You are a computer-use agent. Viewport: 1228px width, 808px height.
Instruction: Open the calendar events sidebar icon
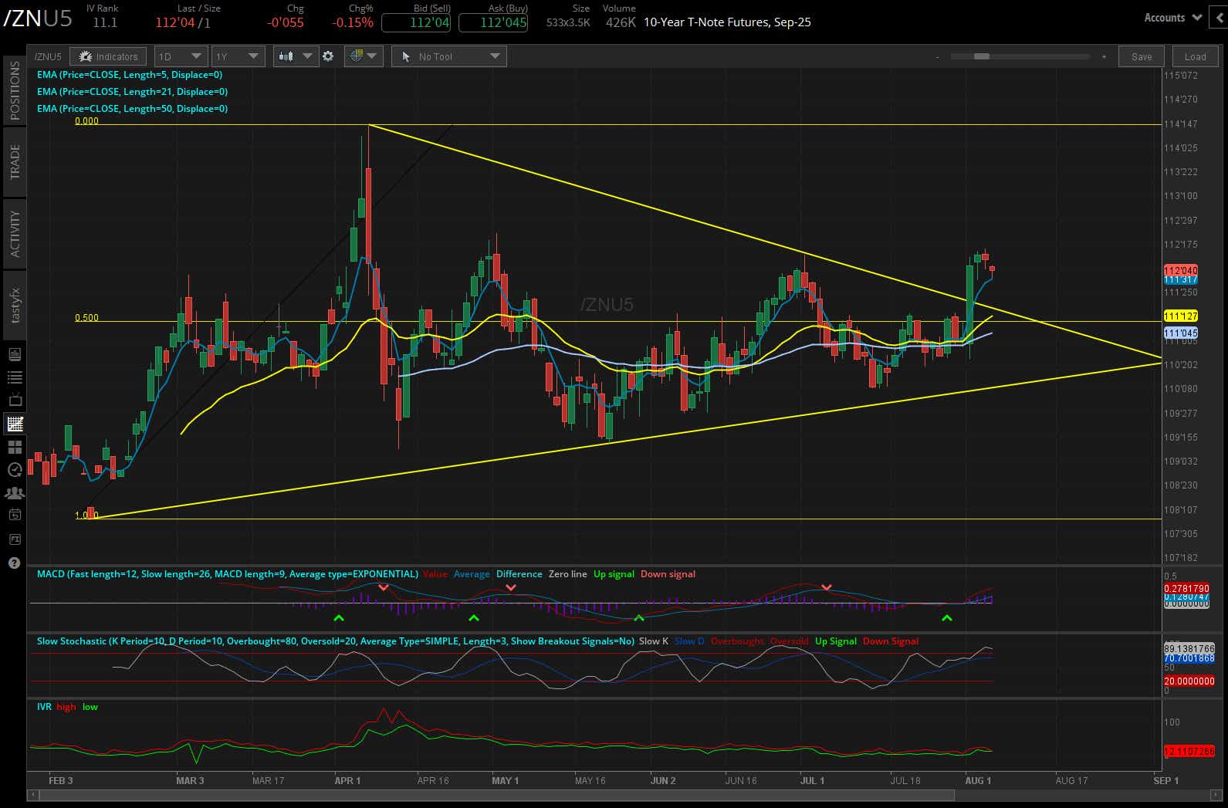[15, 515]
